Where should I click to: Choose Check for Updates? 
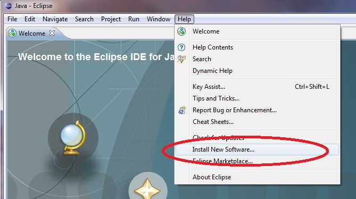click(257, 137)
